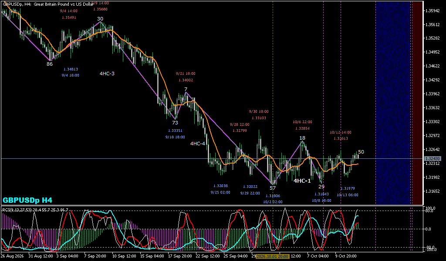Click RCI scale value '0.0'
Image resolution: width=446 pixels, height=261 pixels.
click(428, 229)
